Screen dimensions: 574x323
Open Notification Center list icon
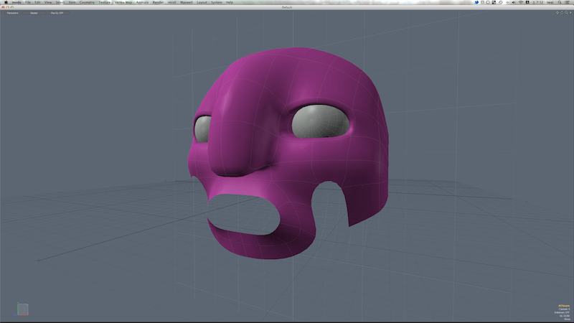pyautogui.click(x=568, y=2)
